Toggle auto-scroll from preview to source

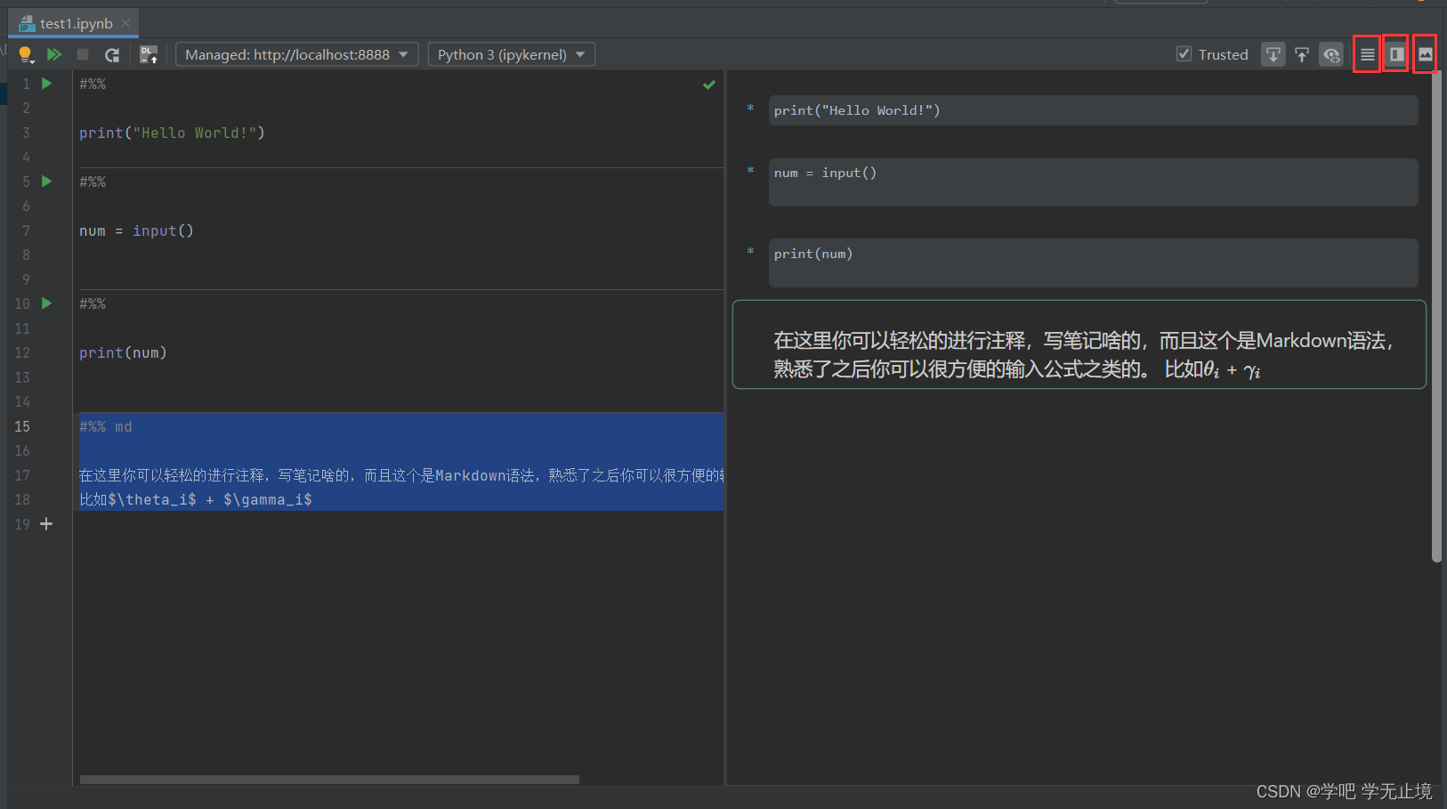(x=1302, y=54)
